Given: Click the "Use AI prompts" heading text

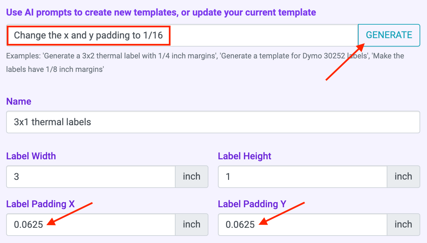Looking at the screenshot, I should coord(161,13).
